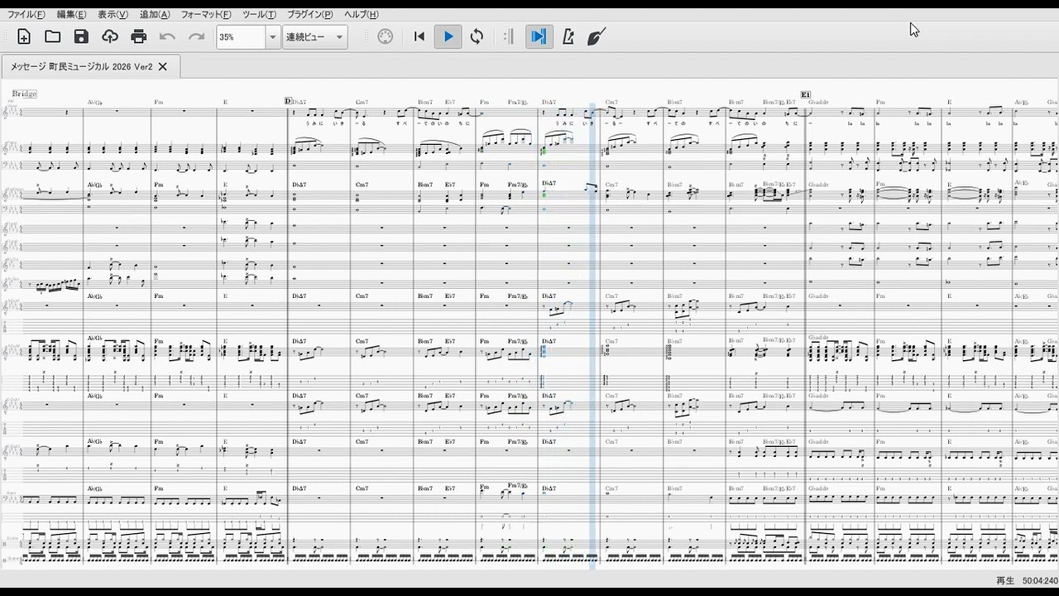Rewind playback to the start position
The height and width of the screenshot is (596, 1059).
click(x=419, y=36)
